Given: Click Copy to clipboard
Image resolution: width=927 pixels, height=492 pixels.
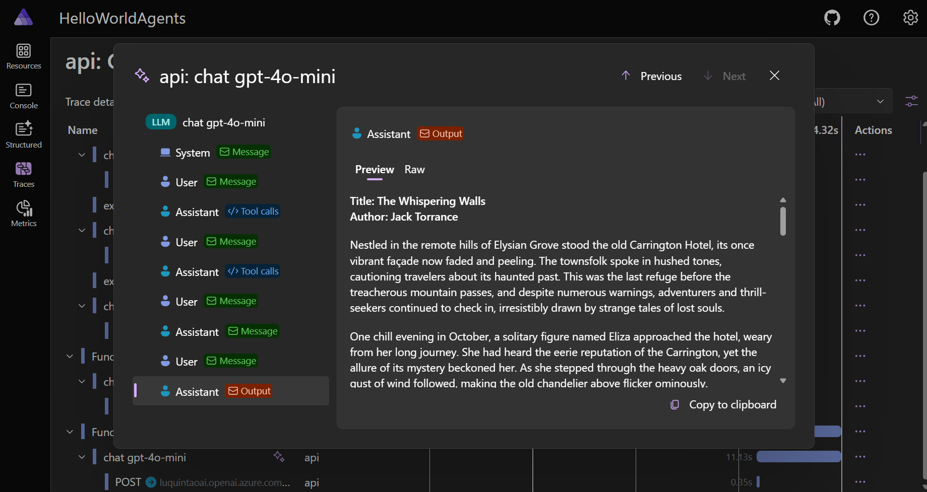Looking at the screenshot, I should (x=723, y=405).
